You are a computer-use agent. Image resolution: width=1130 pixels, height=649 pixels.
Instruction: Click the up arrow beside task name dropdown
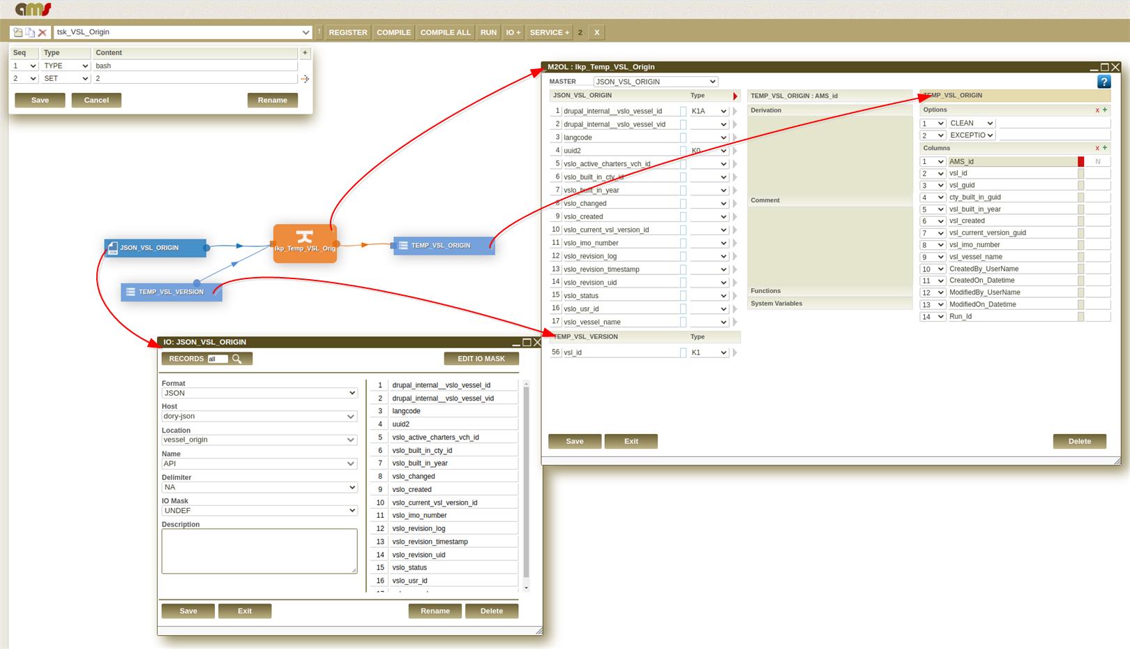(319, 32)
